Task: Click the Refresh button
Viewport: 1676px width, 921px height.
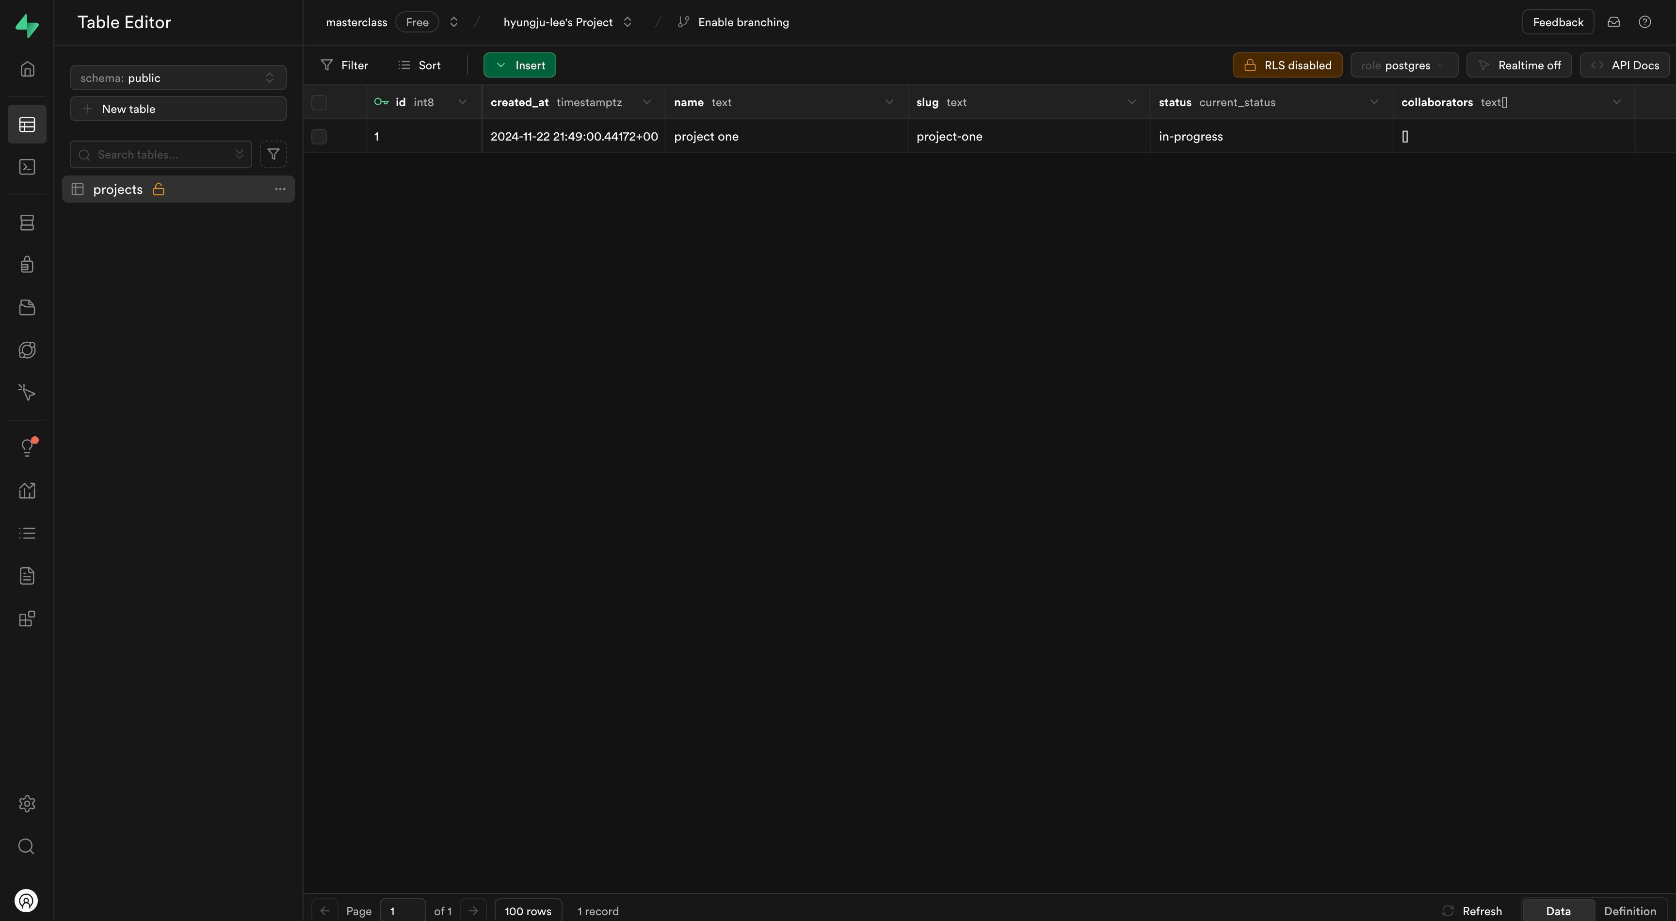Action: click(1472, 911)
